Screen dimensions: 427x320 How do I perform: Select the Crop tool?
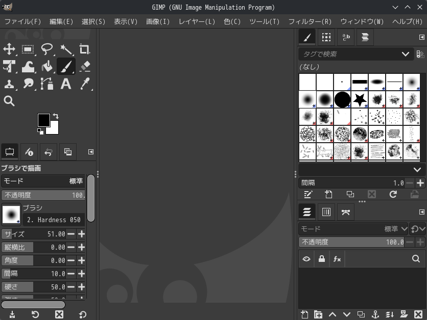click(x=84, y=49)
